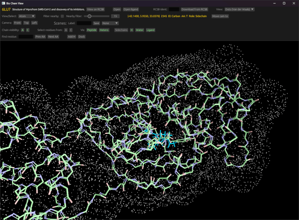This screenshot has height=220, width=299.
Task: Open the View/Select Atom dropdown
Action: 26,16
